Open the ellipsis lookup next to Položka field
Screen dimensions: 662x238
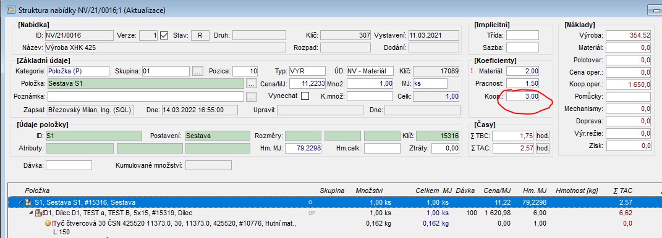(251, 83)
